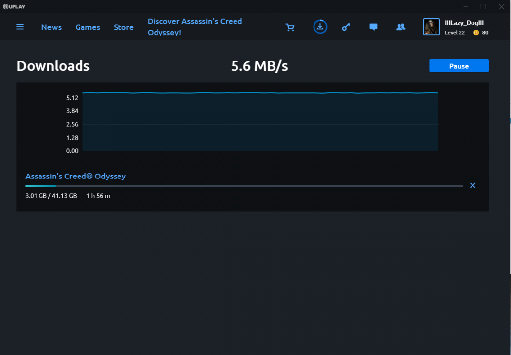Go to the News tab
This screenshot has width=511, height=355.
click(51, 27)
